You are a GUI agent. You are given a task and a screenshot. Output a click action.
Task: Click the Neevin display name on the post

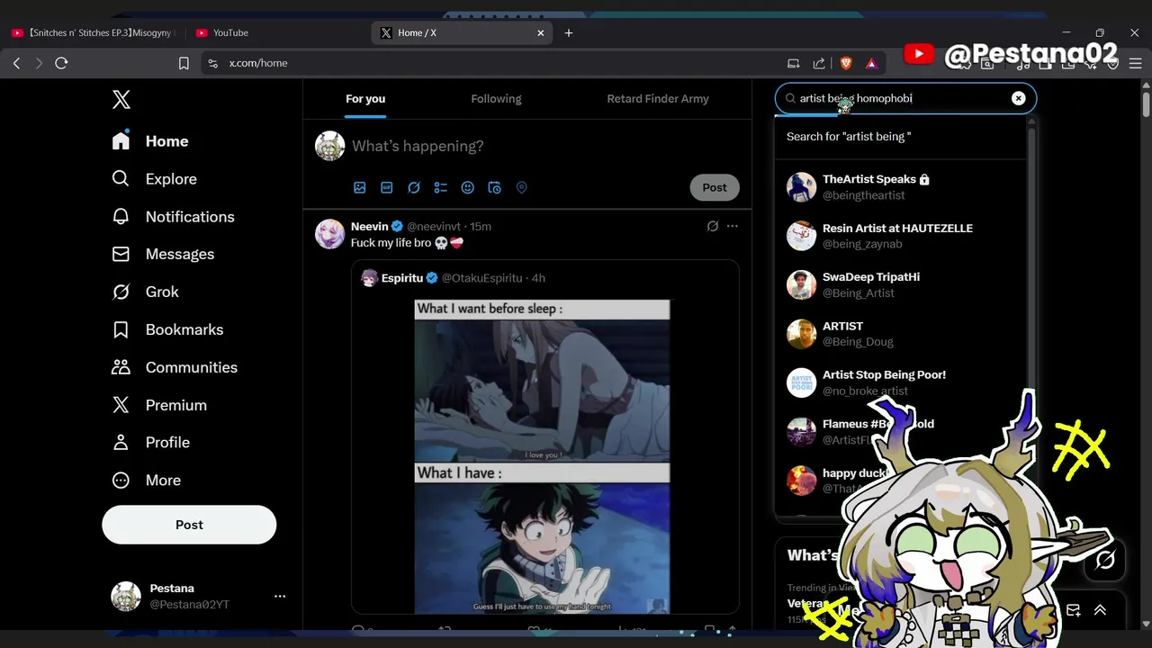pyautogui.click(x=370, y=226)
